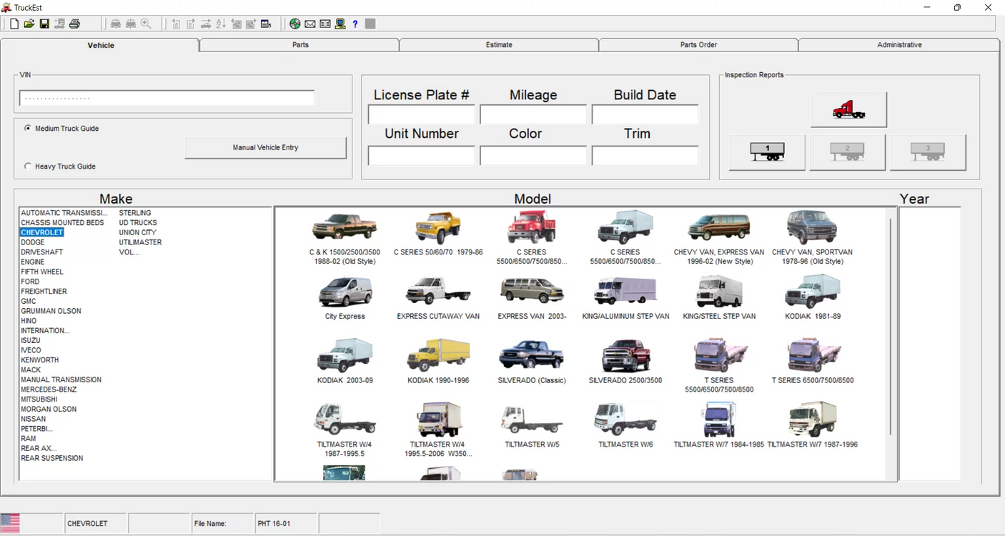Viewport: 1005px width, 536px height.
Task: Click the computer connection toolbar icon
Action: coord(340,24)
